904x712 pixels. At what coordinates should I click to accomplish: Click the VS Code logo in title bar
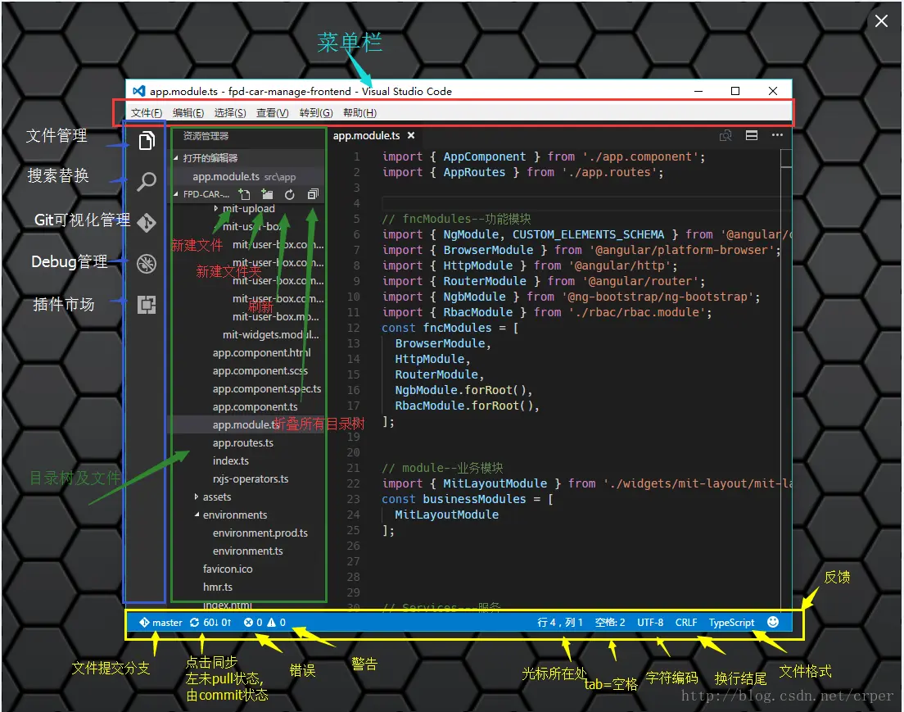pos(139,91)
